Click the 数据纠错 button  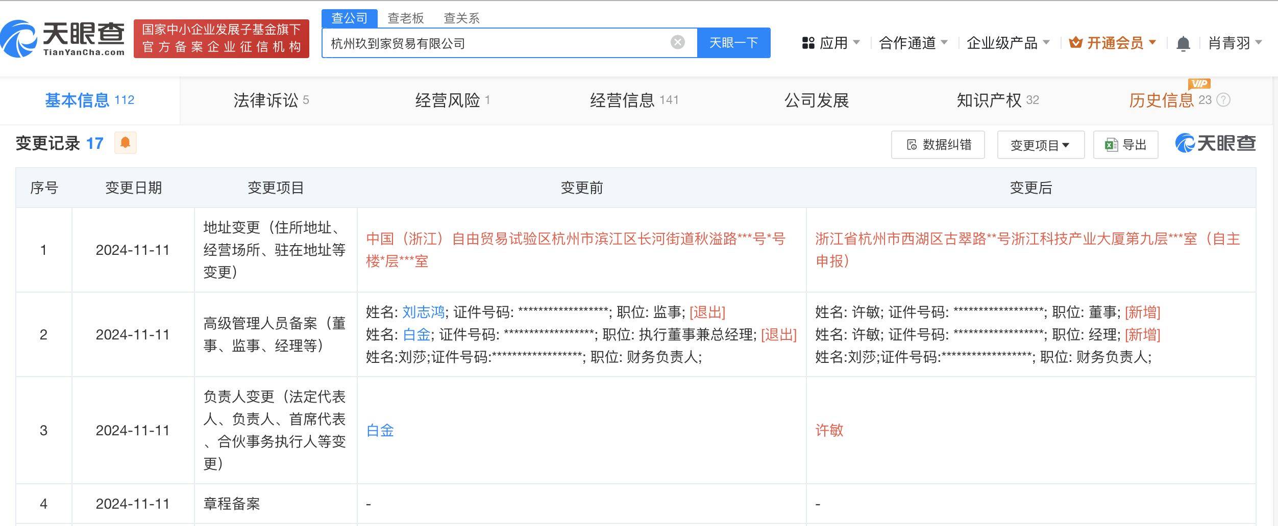(x=938, y=145)
